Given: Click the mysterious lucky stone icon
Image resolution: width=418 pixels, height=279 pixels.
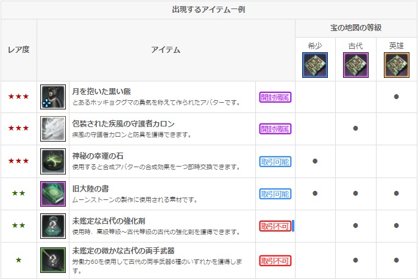Looking at the screenshot, I should coord(53,161).
